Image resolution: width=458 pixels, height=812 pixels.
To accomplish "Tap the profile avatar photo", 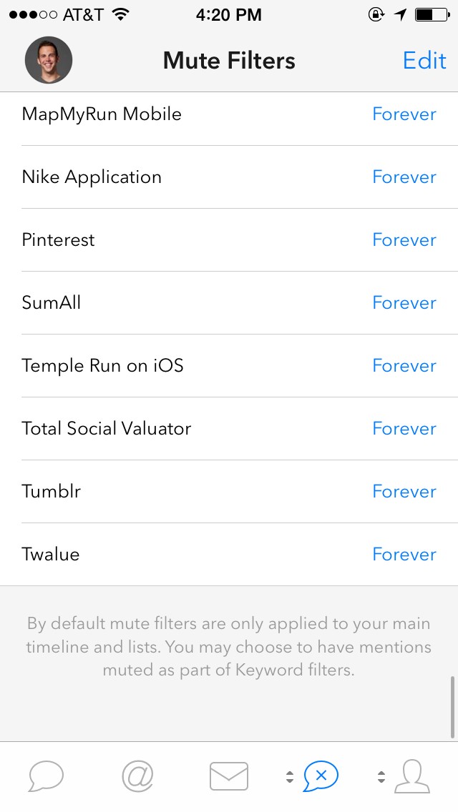I will click(48, 60).
